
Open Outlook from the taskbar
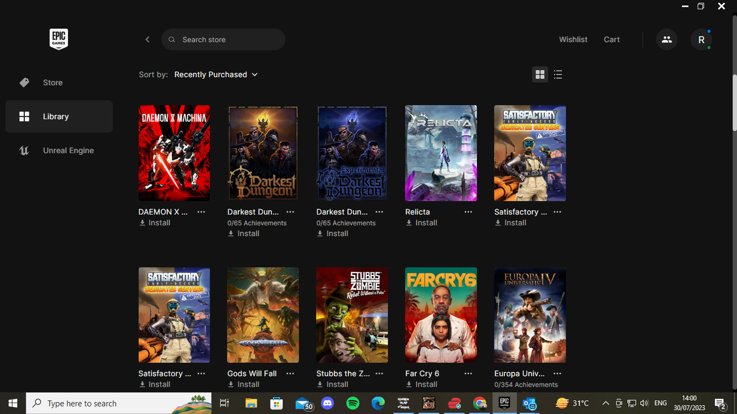click(x=530, y=403)
